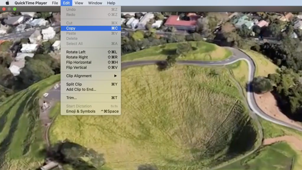Screen dimensions: 302x170
Task: Open the Apple menu
Action: (7, 3)
